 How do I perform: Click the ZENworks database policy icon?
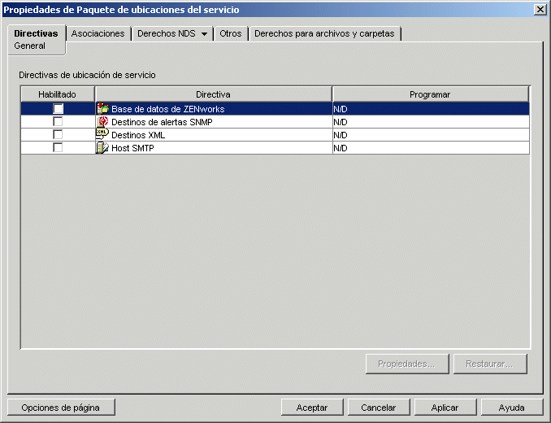tap(102, 109)
